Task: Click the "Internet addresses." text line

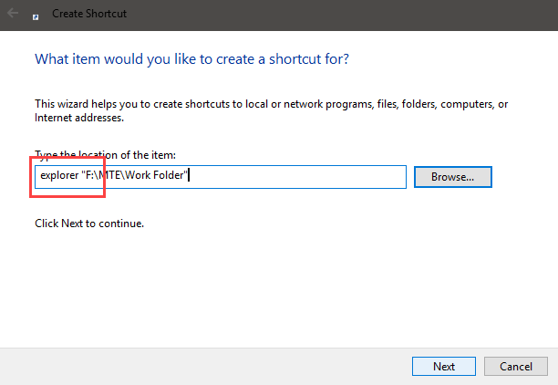Action: pyautogui.click(x=79, y=118)
